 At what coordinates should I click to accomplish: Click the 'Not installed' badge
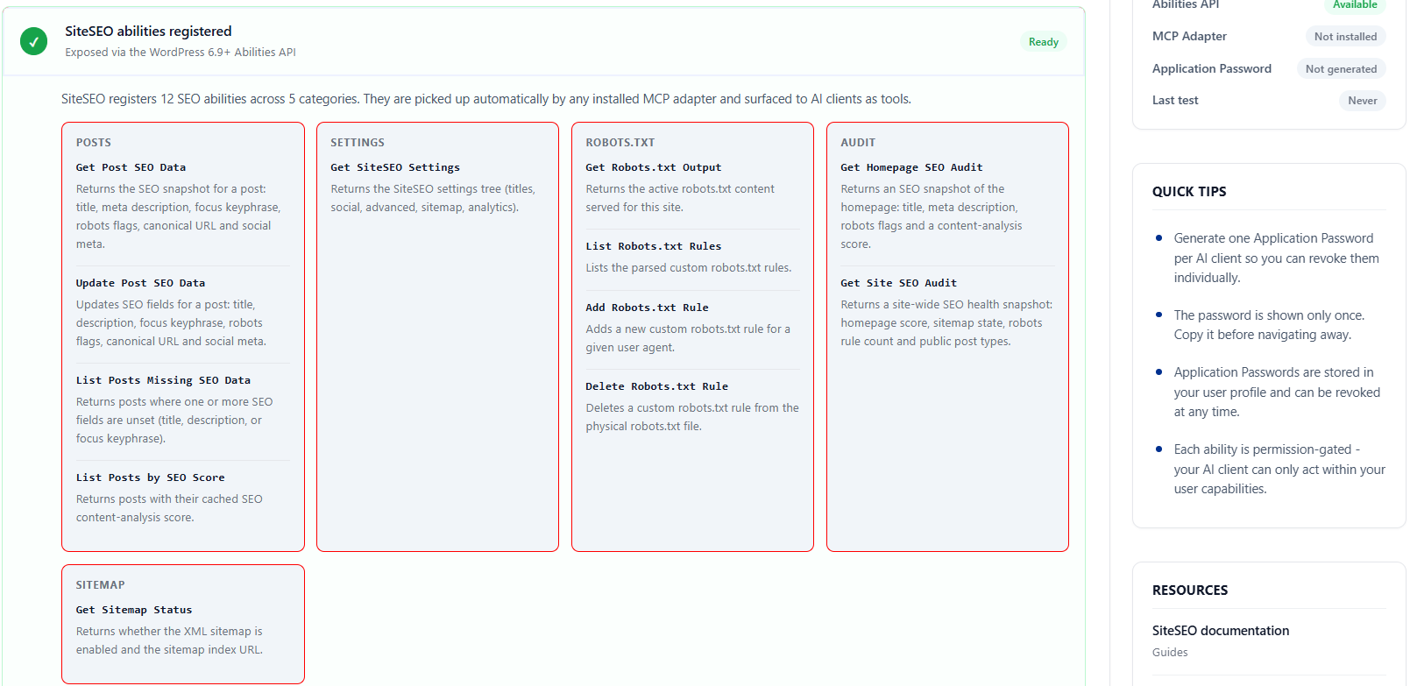1345,37
